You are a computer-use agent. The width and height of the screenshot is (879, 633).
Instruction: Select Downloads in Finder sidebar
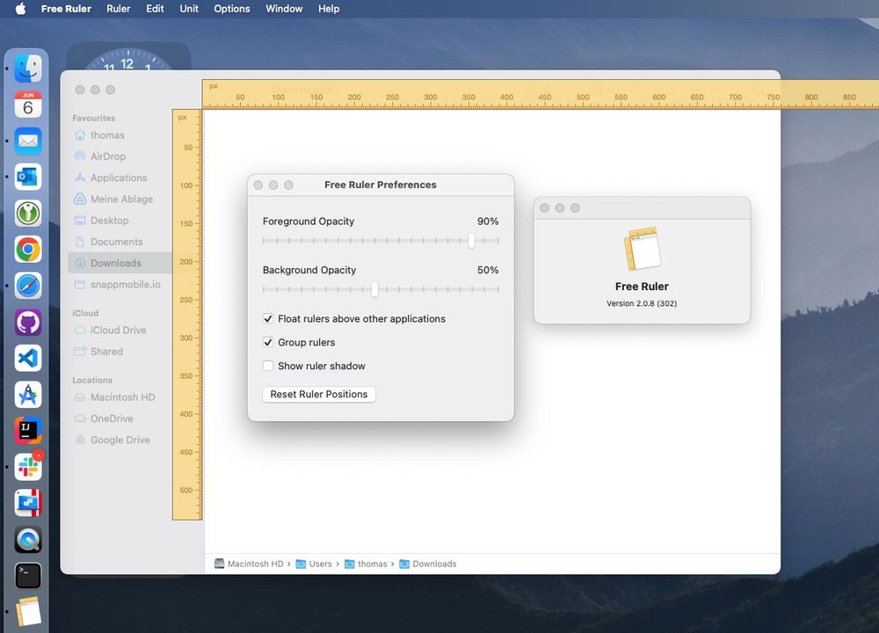click(120, 263)
